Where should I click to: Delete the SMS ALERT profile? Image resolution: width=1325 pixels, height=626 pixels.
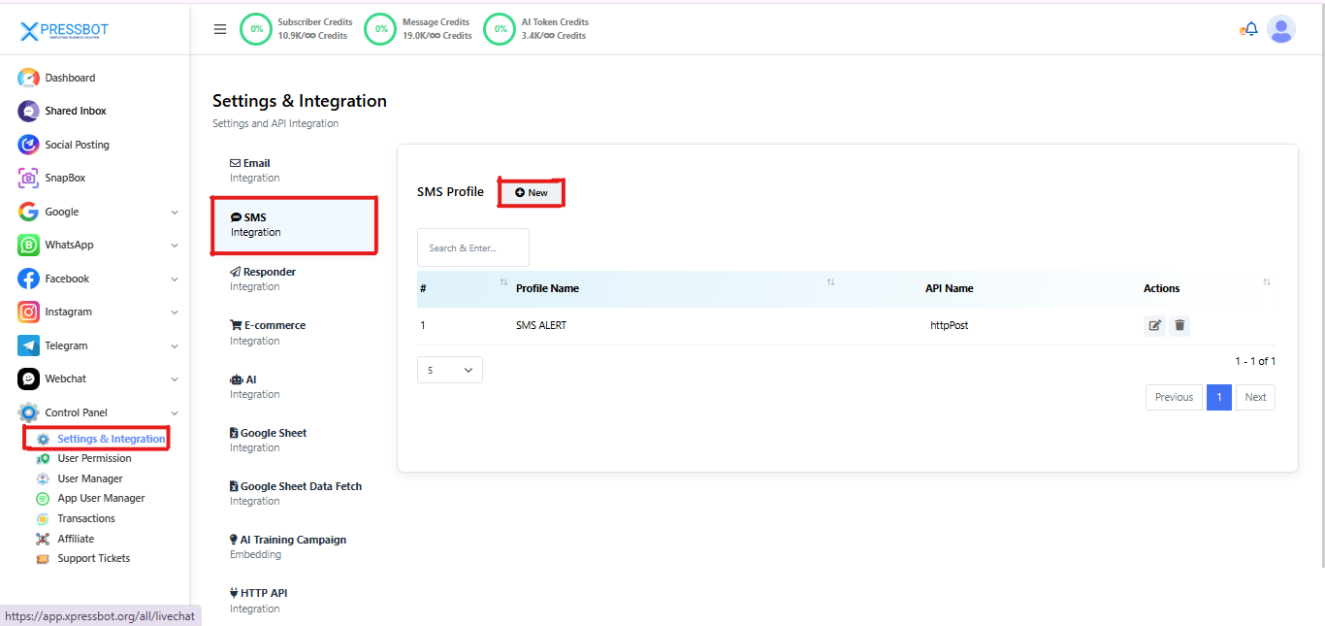[1180, 326]
